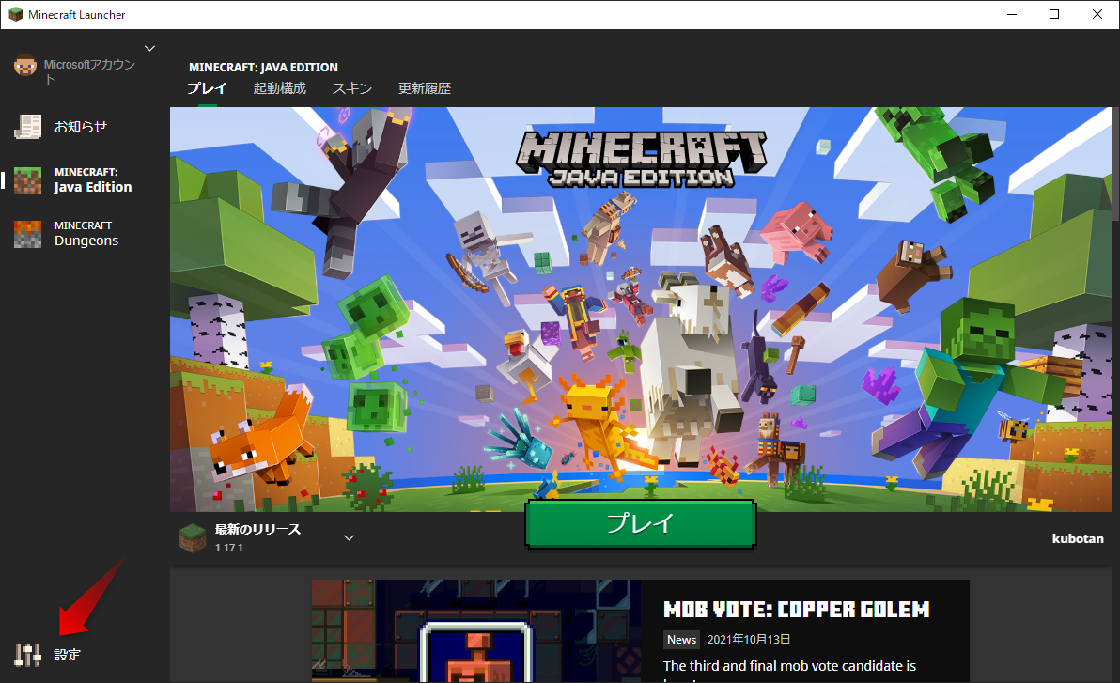Click the Copper Golem news thumbnail
Image resolution: width=1120 pixels, height=683 pixels.
(475, 631)
